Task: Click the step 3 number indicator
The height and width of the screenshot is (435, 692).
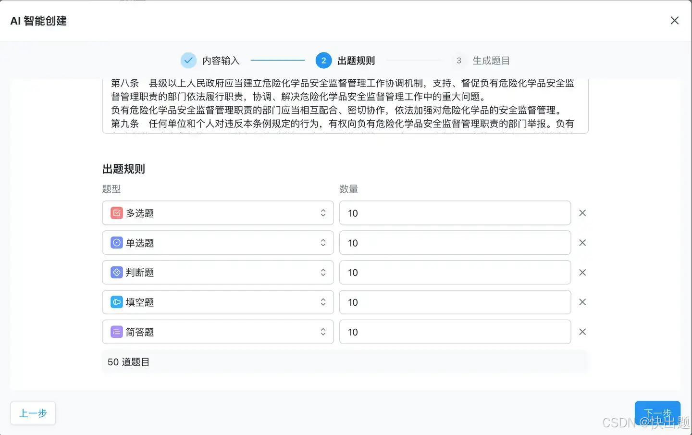Action: tap(459, 60)
